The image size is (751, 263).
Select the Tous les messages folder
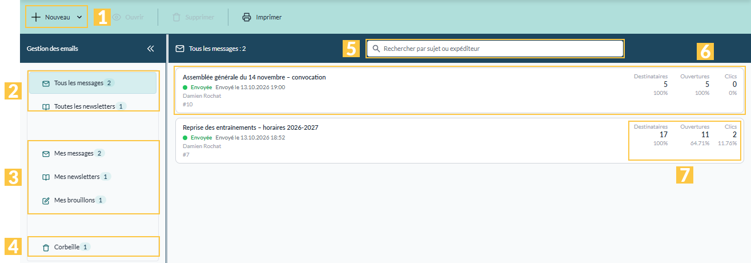93,83
